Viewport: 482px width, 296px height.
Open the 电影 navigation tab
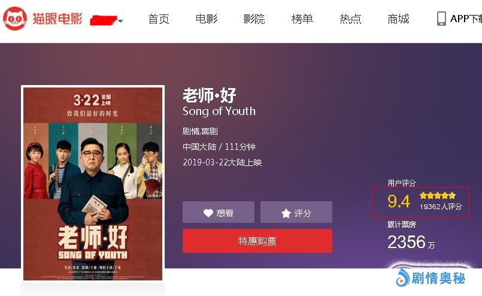pyautogui.click(x=207, y=19)
